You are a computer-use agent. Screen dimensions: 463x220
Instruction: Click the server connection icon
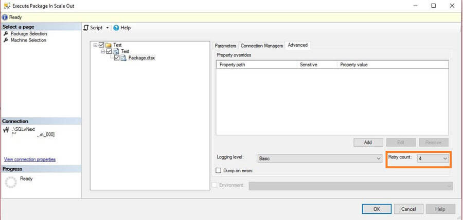[7, 131]
